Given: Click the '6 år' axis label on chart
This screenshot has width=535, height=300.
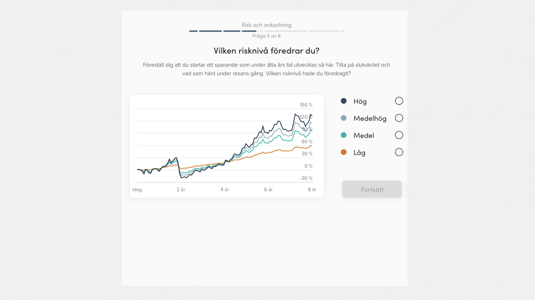Looking at the screenshot, I should point(269,190).
